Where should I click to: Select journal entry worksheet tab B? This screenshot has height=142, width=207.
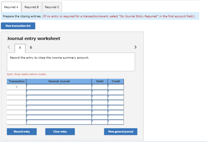point(31,47)
